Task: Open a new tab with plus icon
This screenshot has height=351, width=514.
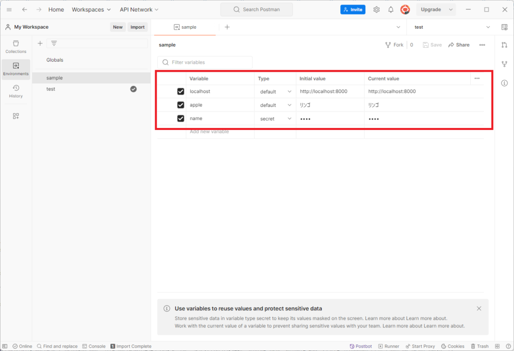Action: (x=227, y=27)
